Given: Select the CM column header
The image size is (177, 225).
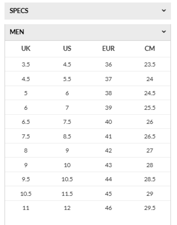Looking at the screenshot, I should [150, 48].
